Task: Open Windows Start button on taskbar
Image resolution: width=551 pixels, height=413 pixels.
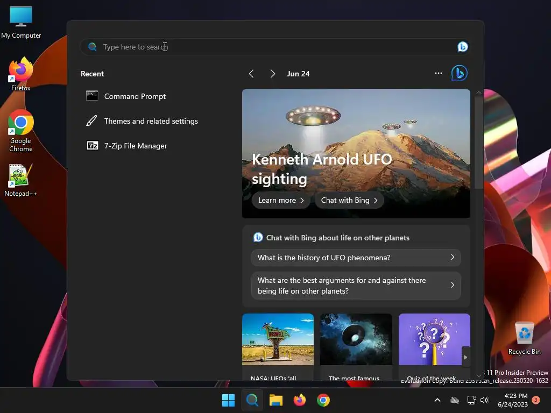Action: click(228, 400)
